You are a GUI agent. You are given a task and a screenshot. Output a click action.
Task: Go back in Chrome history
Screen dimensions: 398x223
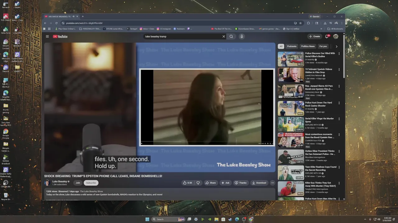coord(45,23)
